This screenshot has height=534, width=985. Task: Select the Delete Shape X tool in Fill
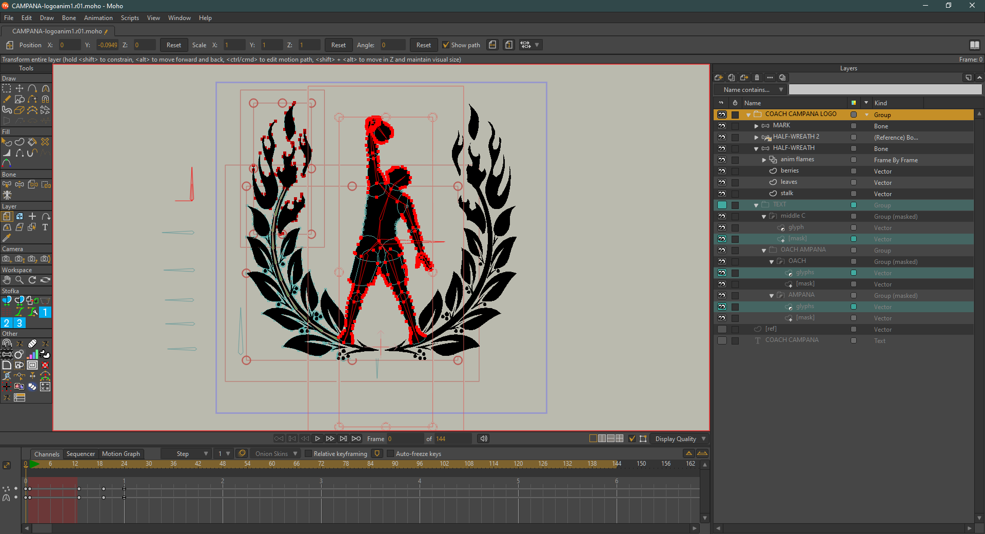tap(45, 142)
